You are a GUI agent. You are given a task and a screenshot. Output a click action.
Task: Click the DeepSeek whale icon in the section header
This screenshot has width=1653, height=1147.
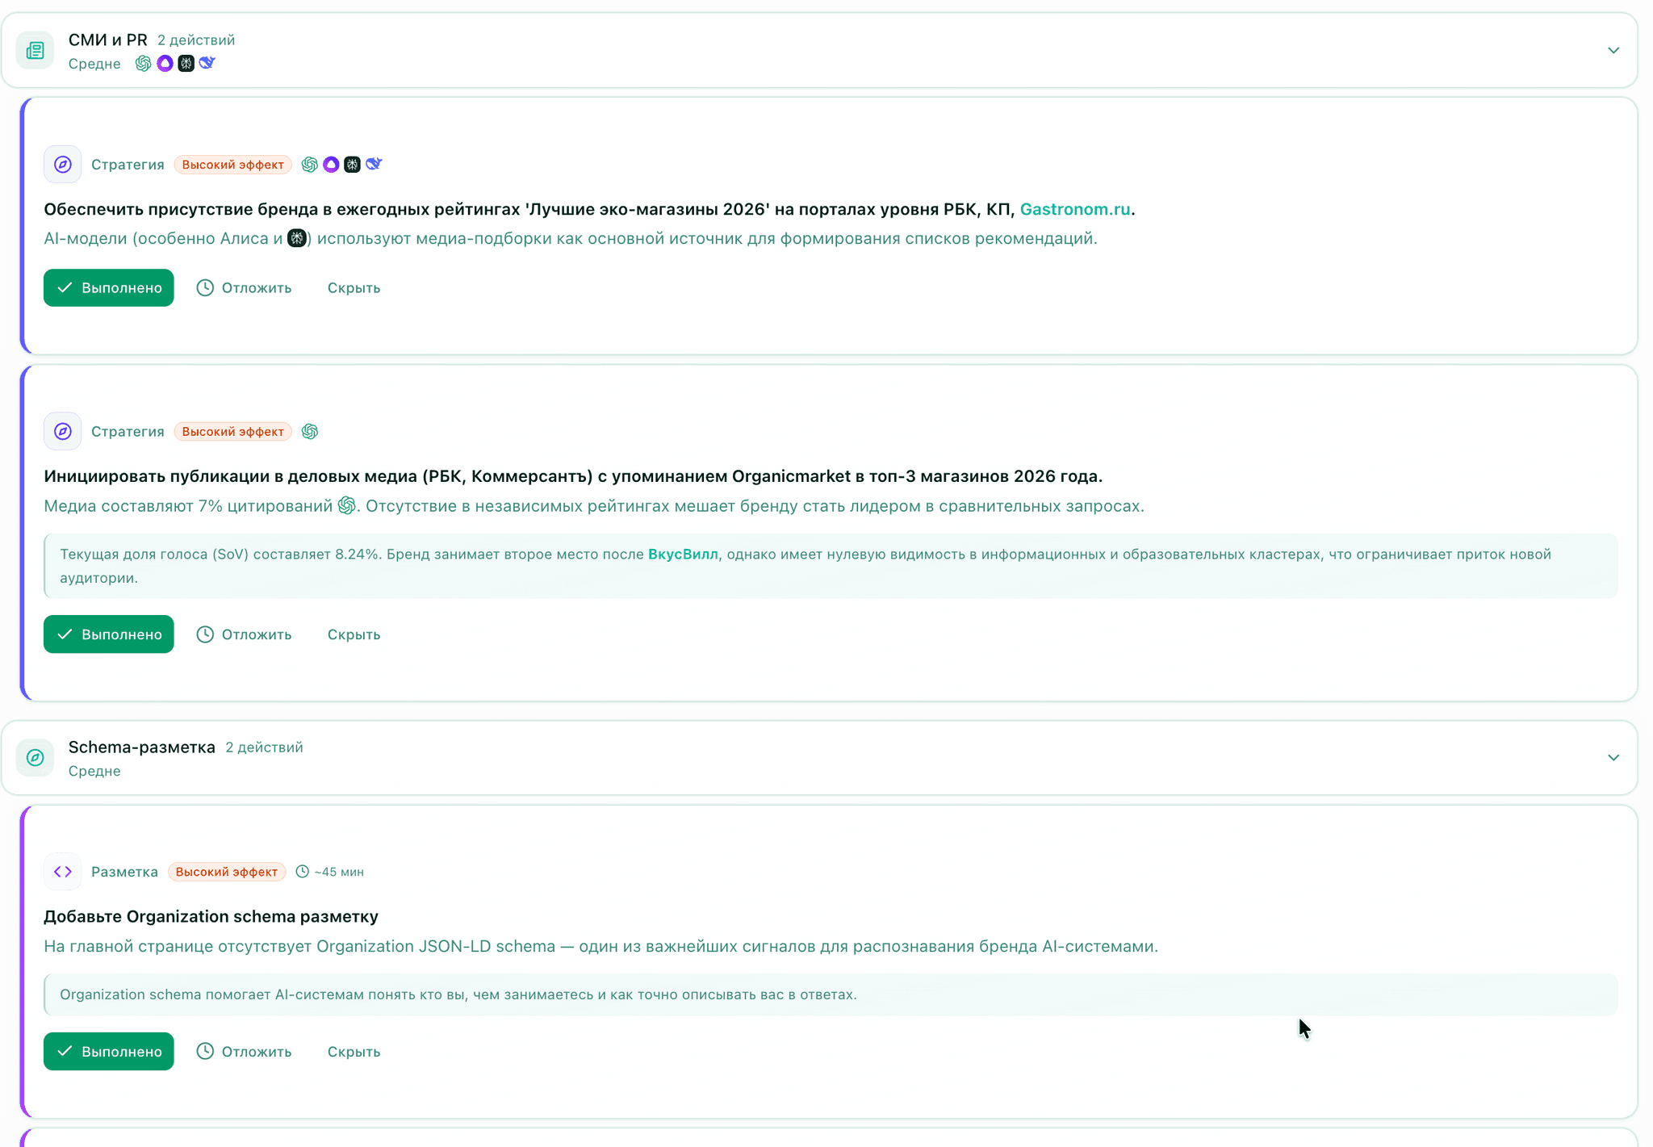207,63
